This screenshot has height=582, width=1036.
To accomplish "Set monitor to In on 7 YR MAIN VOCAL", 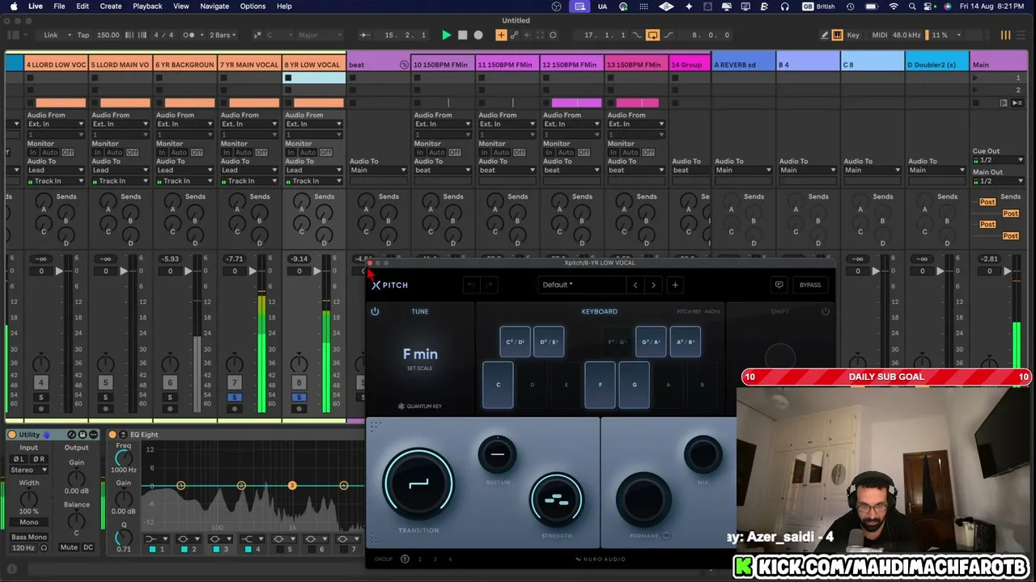I will coord(227,153).
